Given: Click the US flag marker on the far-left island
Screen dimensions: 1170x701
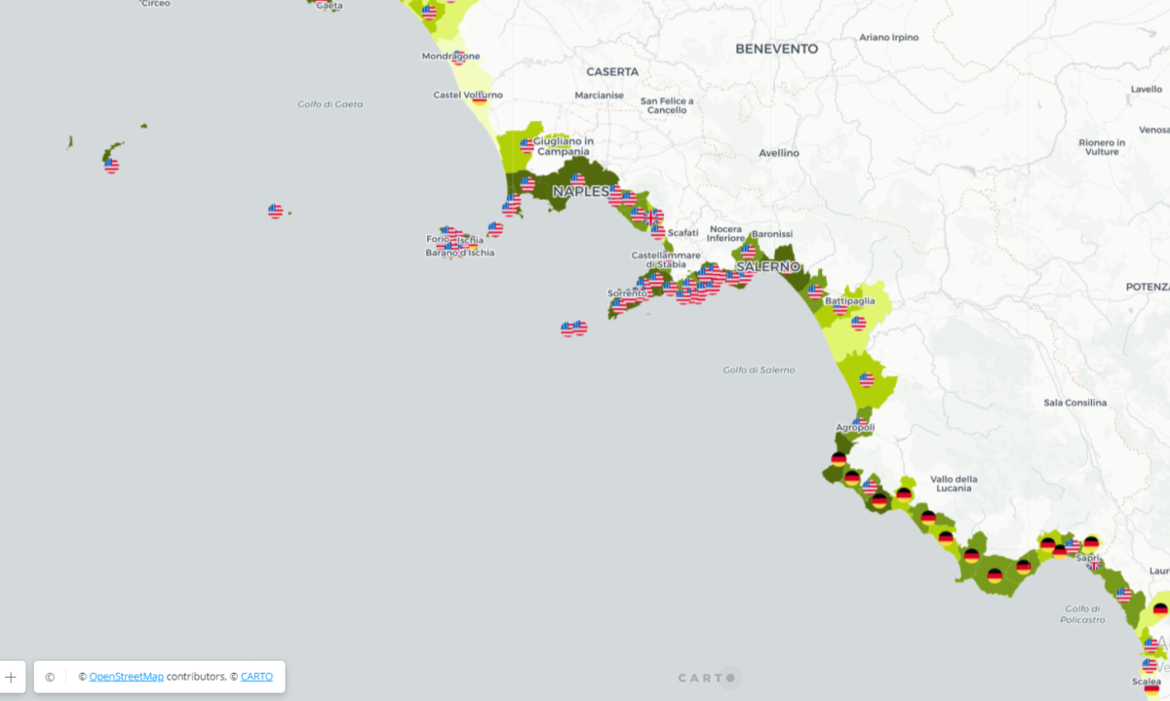Looking at the screenshot, I should [109, 166].
